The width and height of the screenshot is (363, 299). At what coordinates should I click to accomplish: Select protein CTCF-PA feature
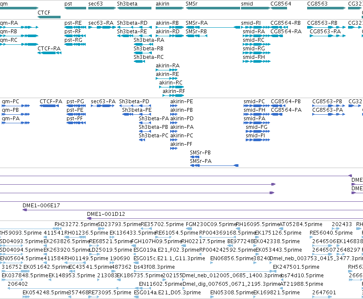(x=49, y=106)
